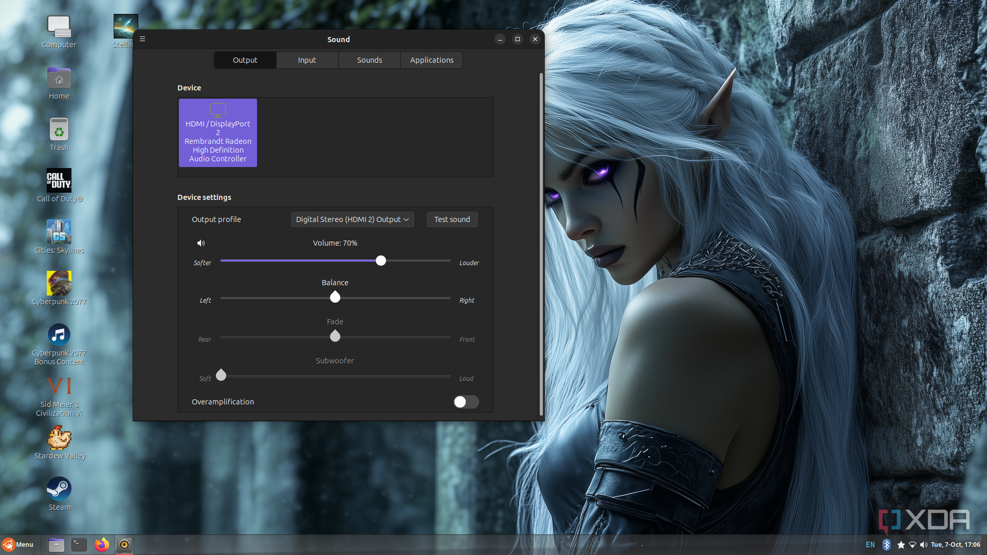Open the Computer desktop icon
Viewport: 987px width, 555px height.
point(59,31)
